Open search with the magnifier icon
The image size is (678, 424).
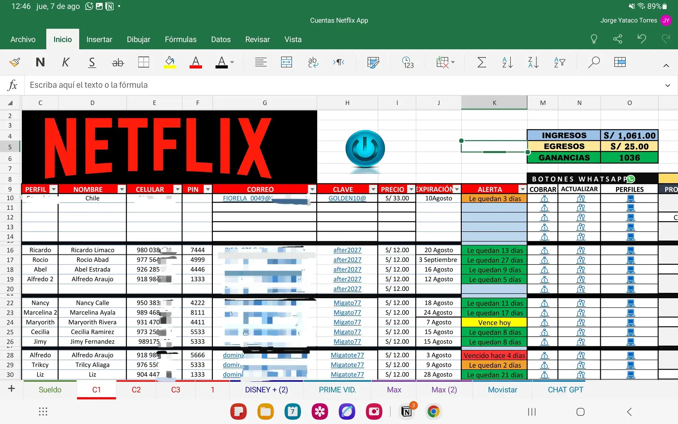594,62
